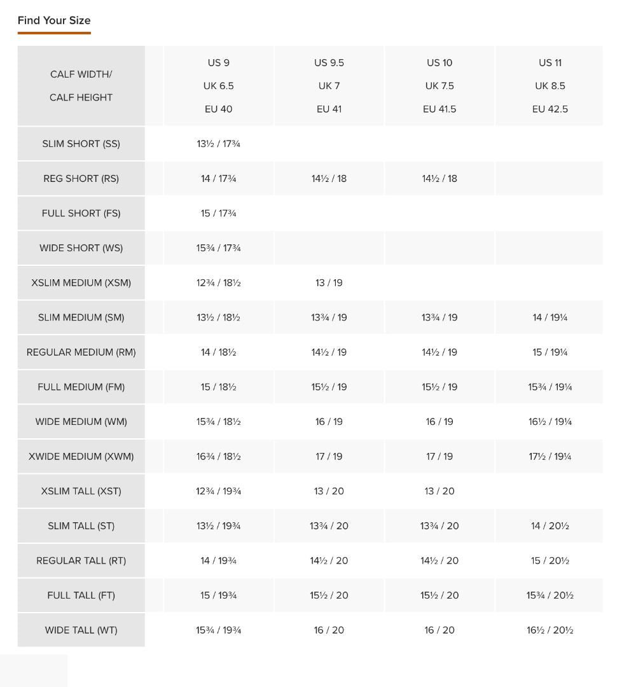Select the Slim Short (SS) row label
The width and height of the screenshot is (622, 687).
81,144
